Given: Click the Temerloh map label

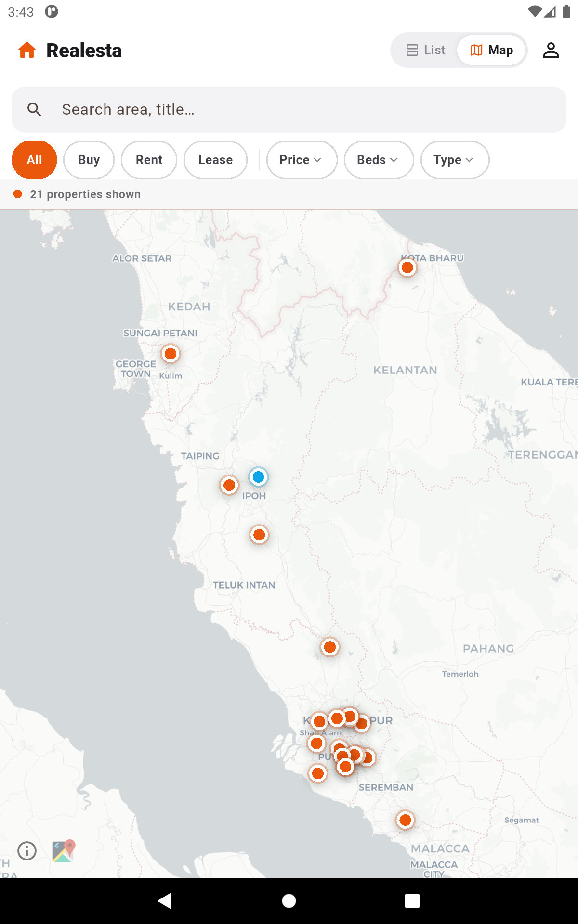Looking at the screenshot, I should pos(460,674).
